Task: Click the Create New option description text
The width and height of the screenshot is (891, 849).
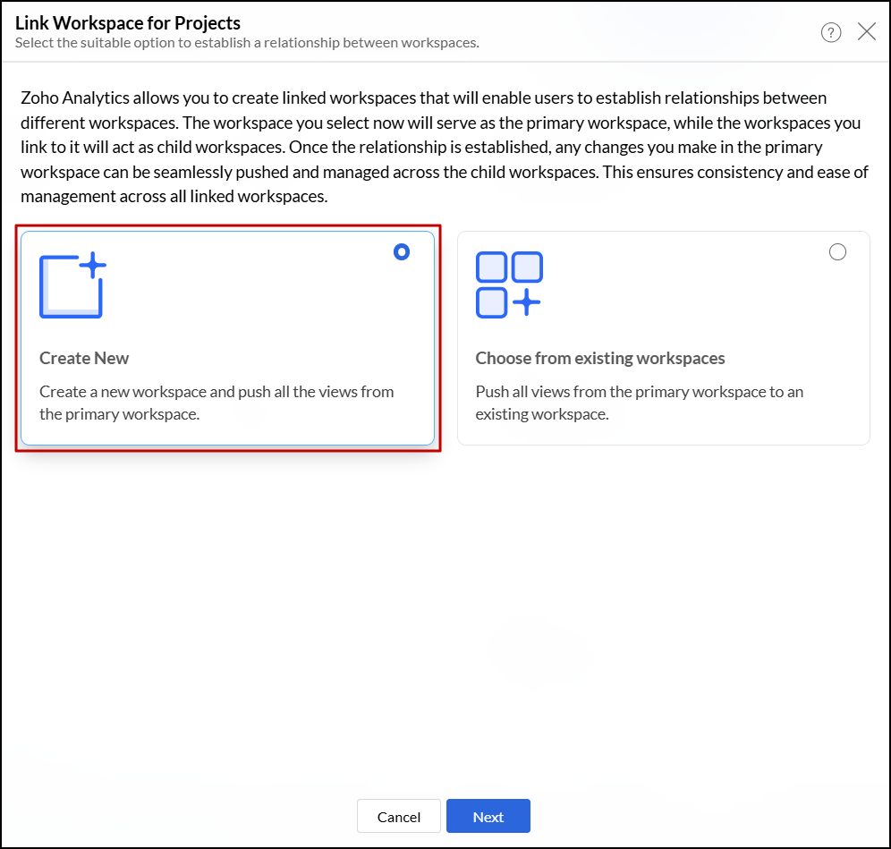Action: pyautogui.click(x=216, y=403)
